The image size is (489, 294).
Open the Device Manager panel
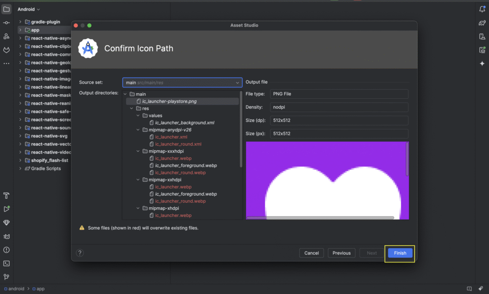[482, 36]
